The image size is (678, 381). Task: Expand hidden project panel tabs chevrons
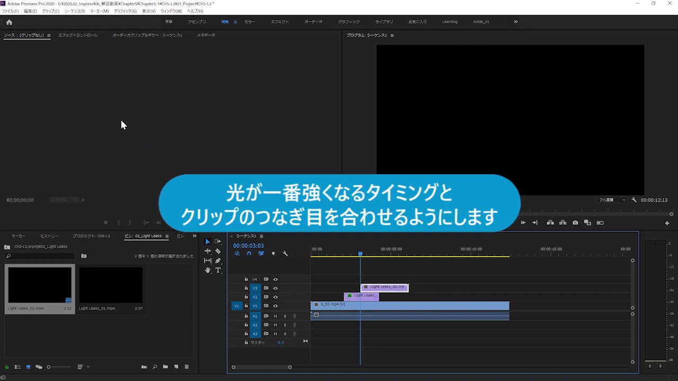point(194,236)
